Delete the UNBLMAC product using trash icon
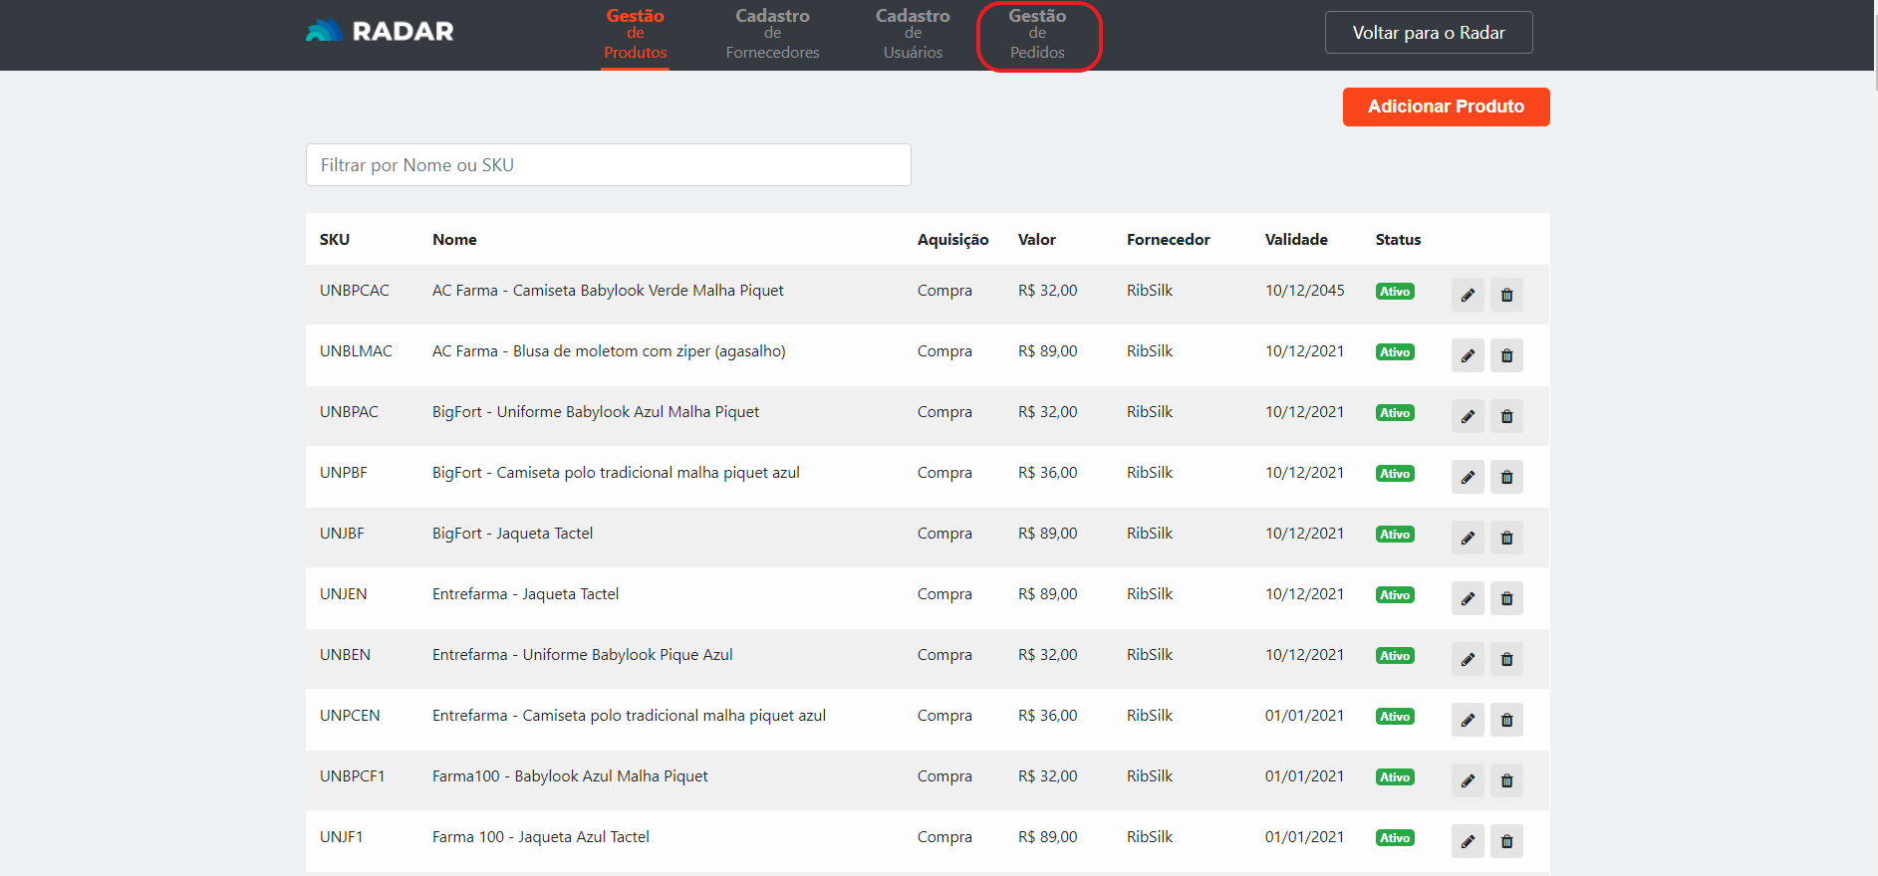This screenshot has height=876, width=1878. [1506, 355]
